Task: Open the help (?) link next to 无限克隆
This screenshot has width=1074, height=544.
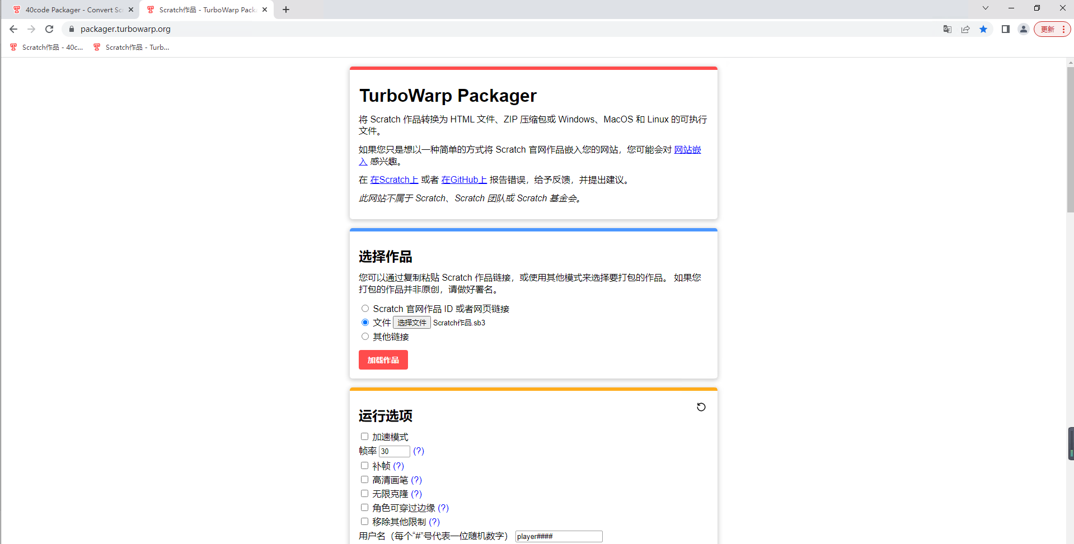Action: point(416,494)
